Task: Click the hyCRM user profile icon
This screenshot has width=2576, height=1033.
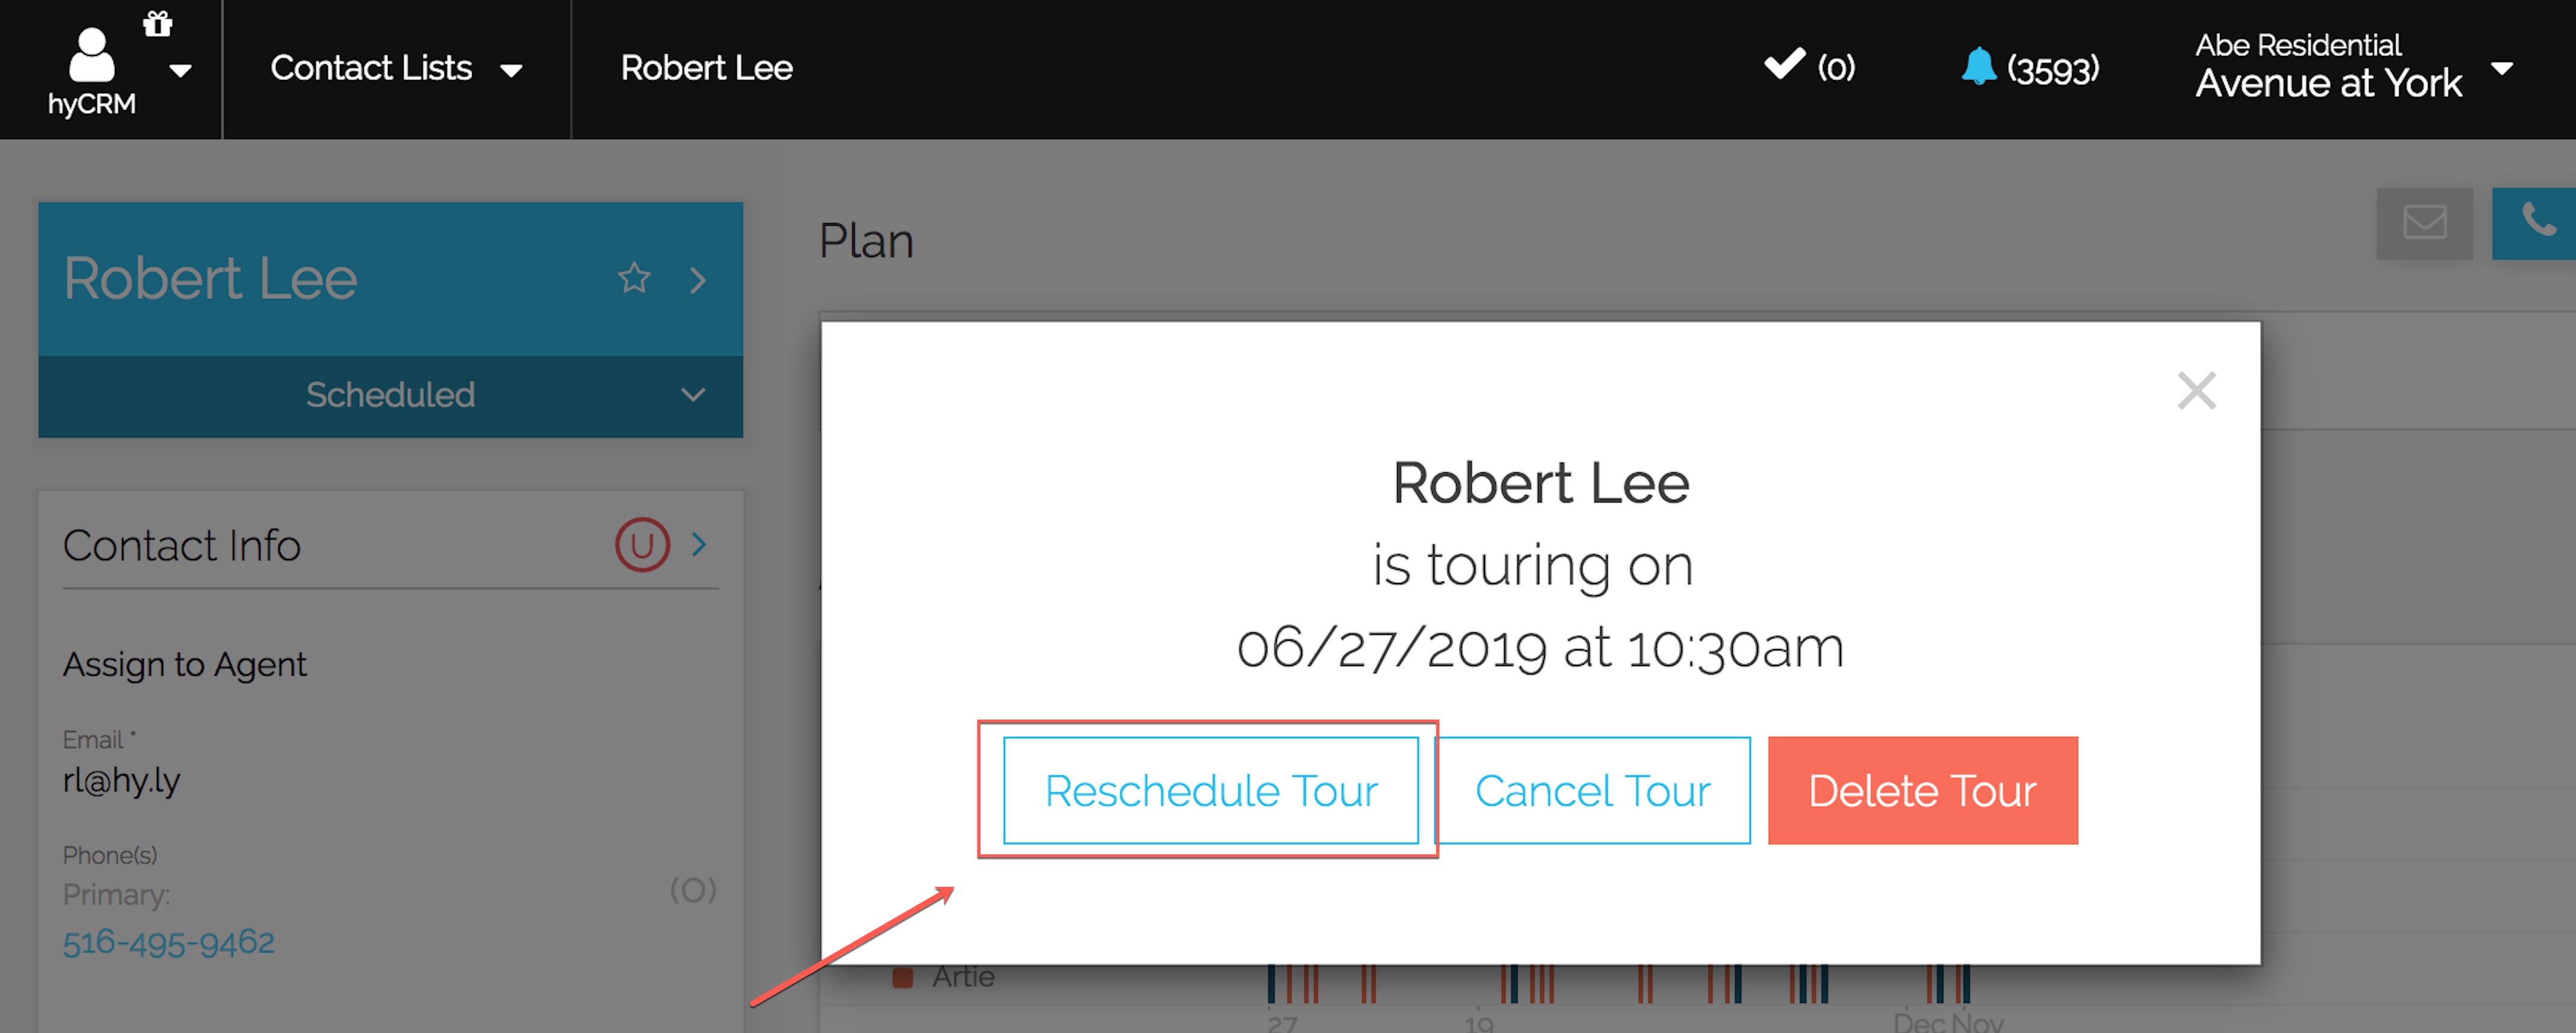Action: [x=91, y=55]
